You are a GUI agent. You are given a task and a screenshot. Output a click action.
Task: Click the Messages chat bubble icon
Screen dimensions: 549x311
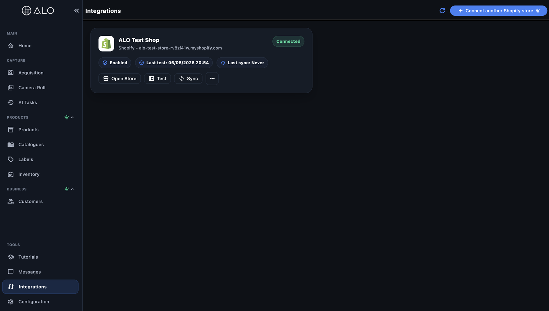[x=11, y=272]
